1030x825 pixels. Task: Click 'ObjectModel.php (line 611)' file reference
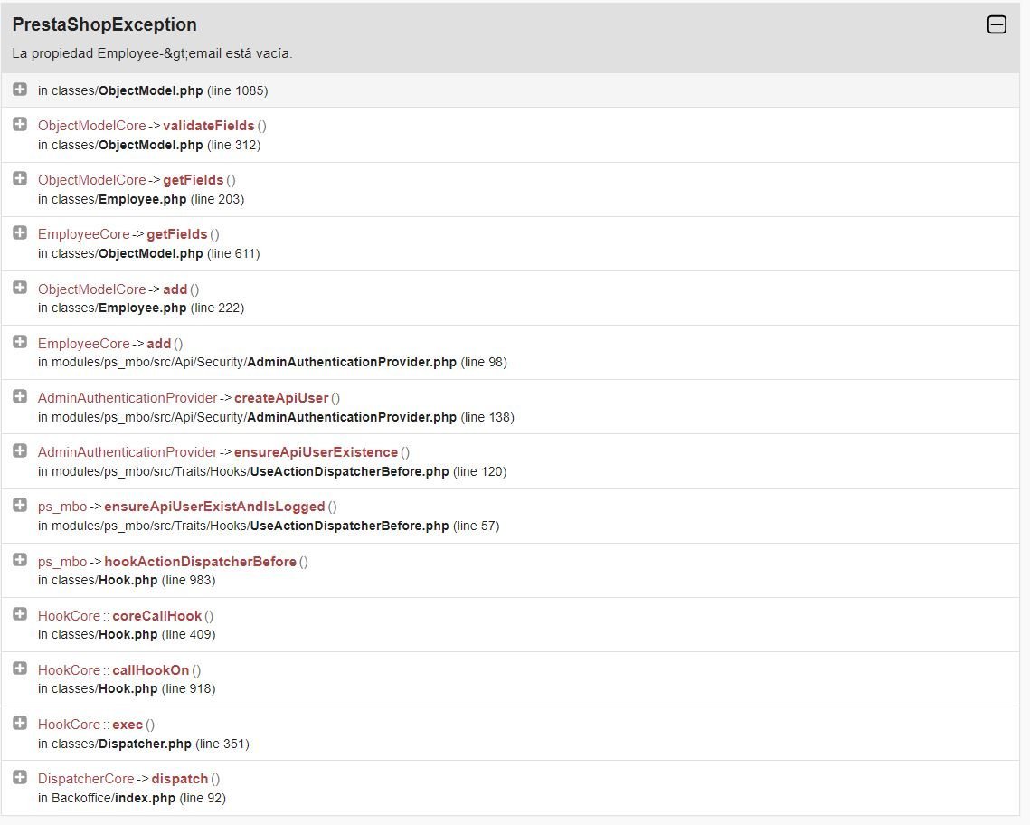[179, 253]
